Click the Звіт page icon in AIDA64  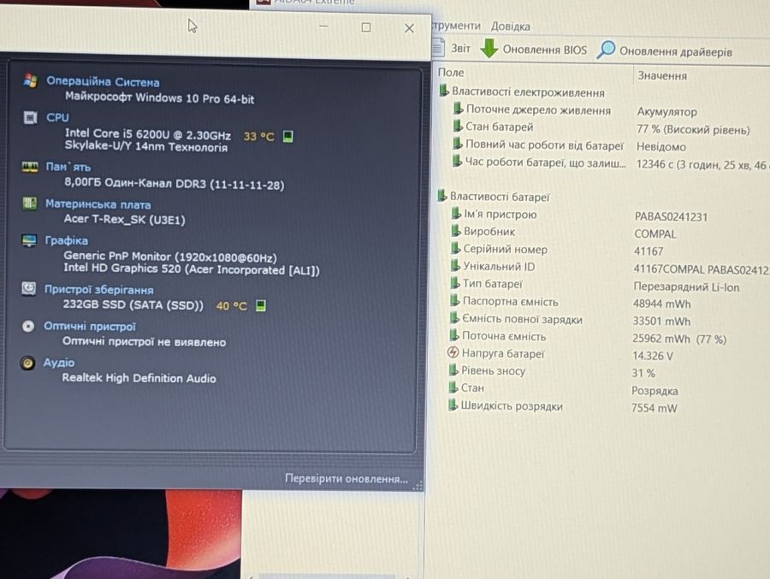(x=438, y=47)
